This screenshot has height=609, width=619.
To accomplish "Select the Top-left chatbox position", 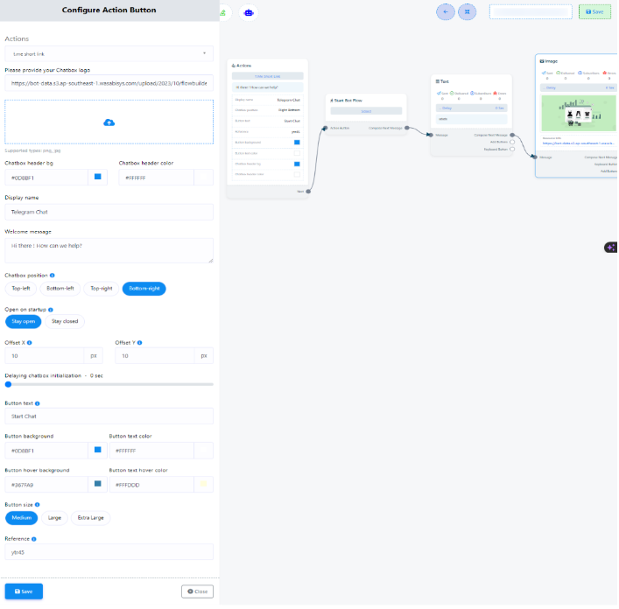I will pyautogui.click(x=21, y=288).
